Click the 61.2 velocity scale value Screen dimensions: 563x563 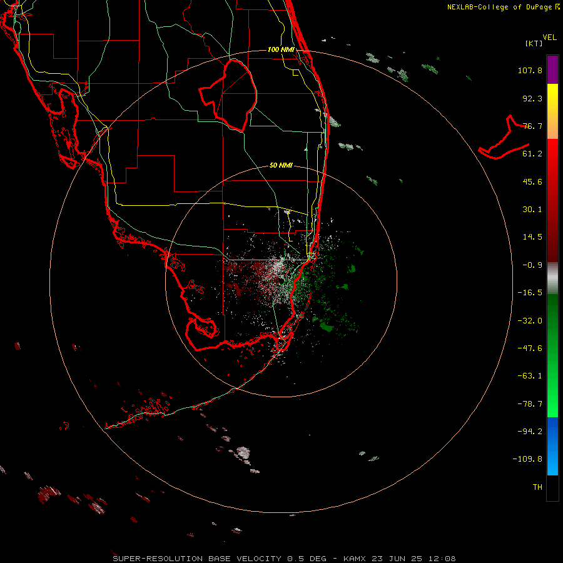[x=532, y=154]
